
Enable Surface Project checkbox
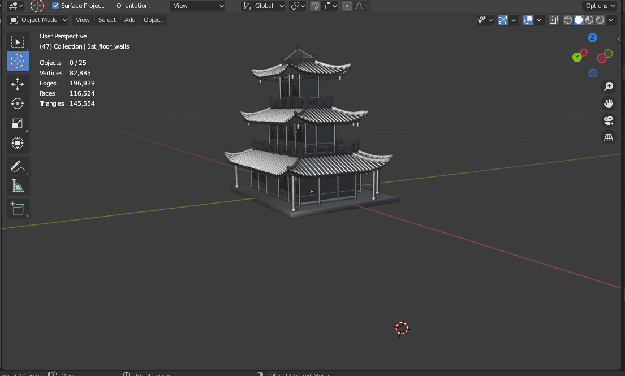coord(55,6)
